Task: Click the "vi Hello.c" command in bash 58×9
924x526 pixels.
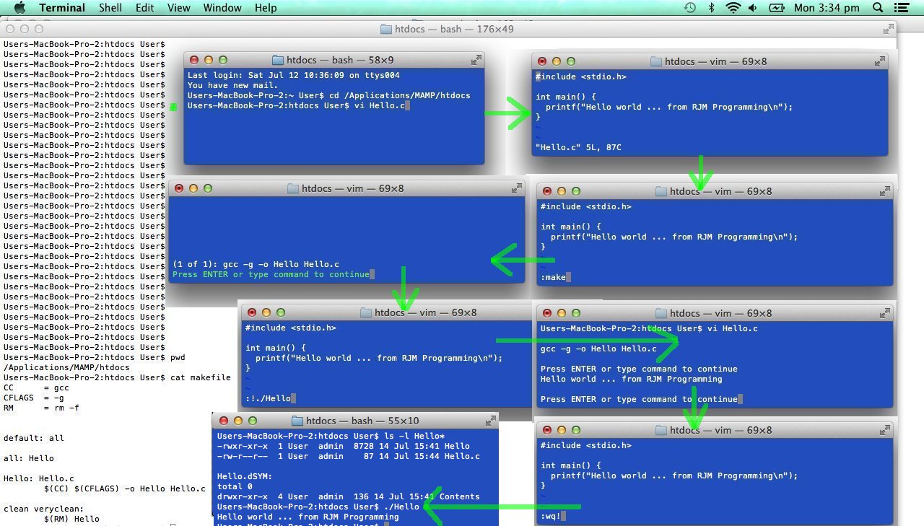Action: point(379,105)
